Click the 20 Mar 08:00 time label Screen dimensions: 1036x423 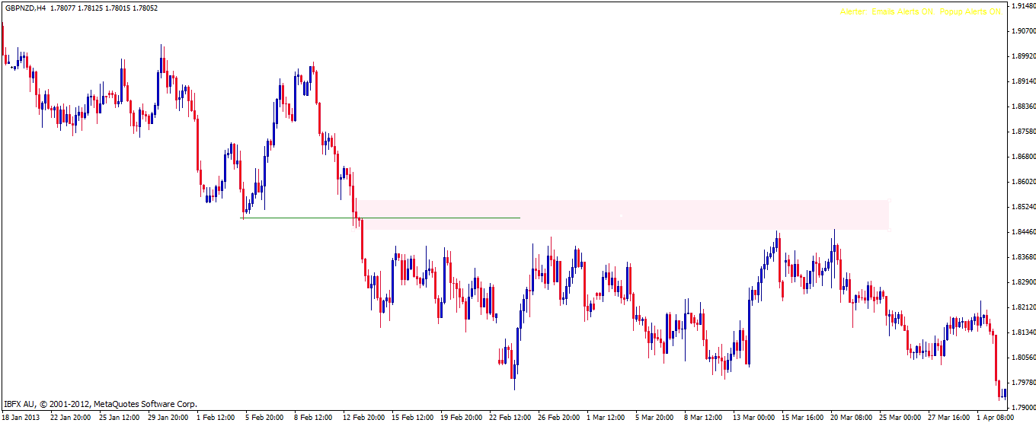[850, 417]
